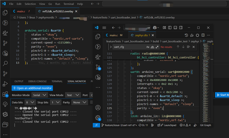Viewport: 229px width, 138px height.
Task: Toggle bottom panel in front window
Action: 175,28
